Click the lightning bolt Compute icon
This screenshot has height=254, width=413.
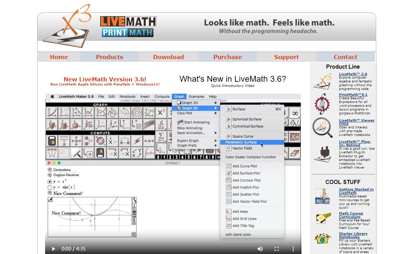pyautogui.click(x=137, y=141)
